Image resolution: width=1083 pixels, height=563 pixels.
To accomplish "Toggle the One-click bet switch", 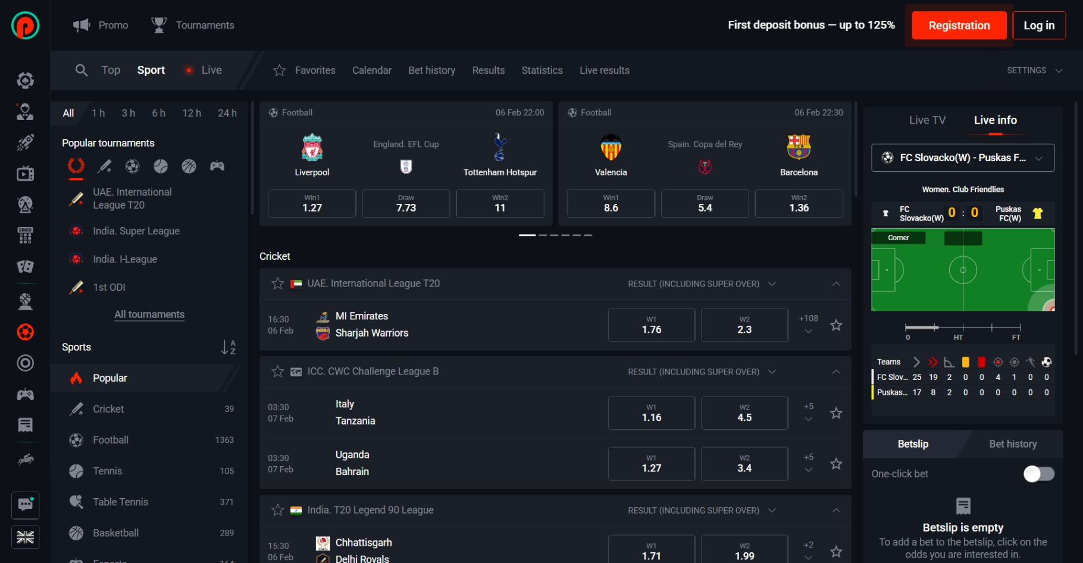I will point(1038,474).
